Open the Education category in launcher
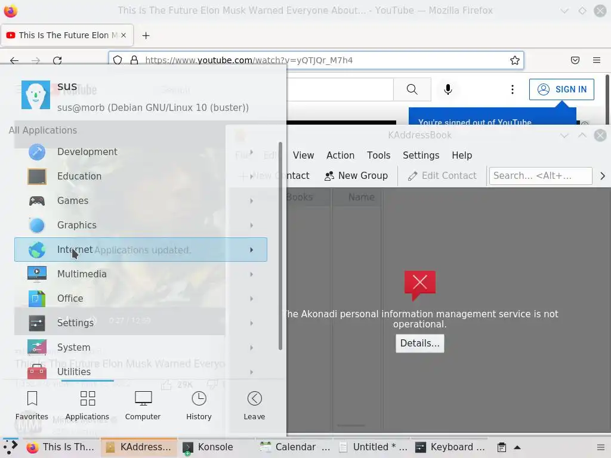 tap(140, 176)
